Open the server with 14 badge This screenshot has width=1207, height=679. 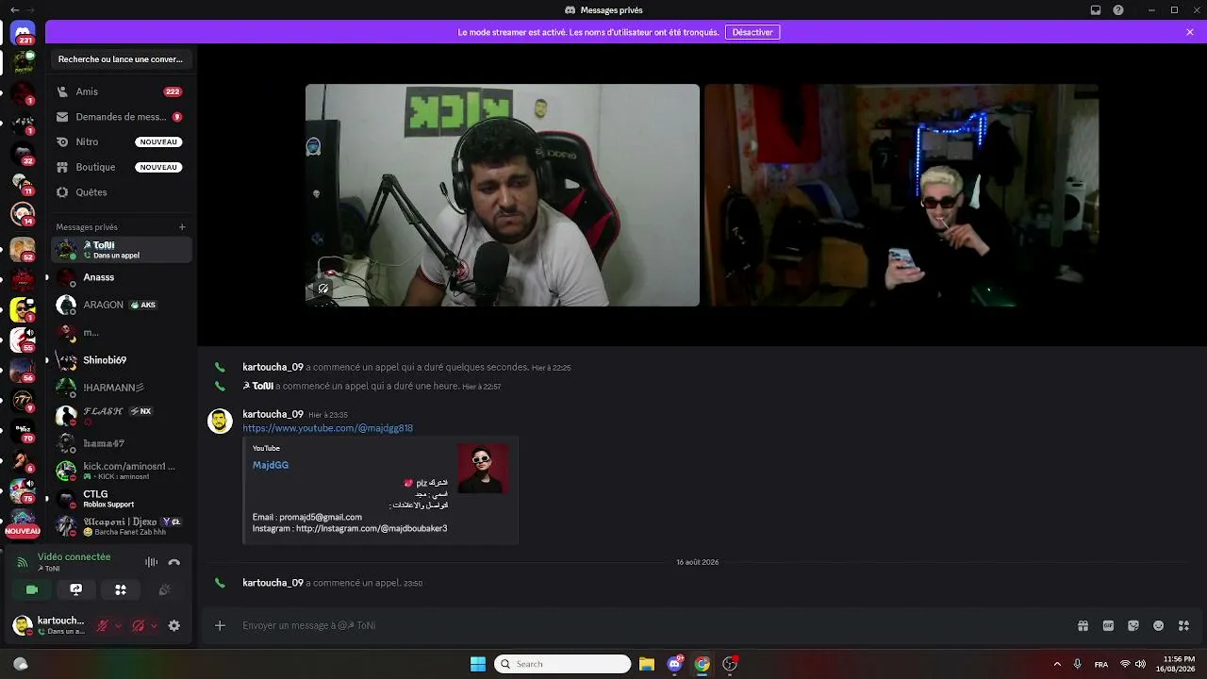point(23,215)
